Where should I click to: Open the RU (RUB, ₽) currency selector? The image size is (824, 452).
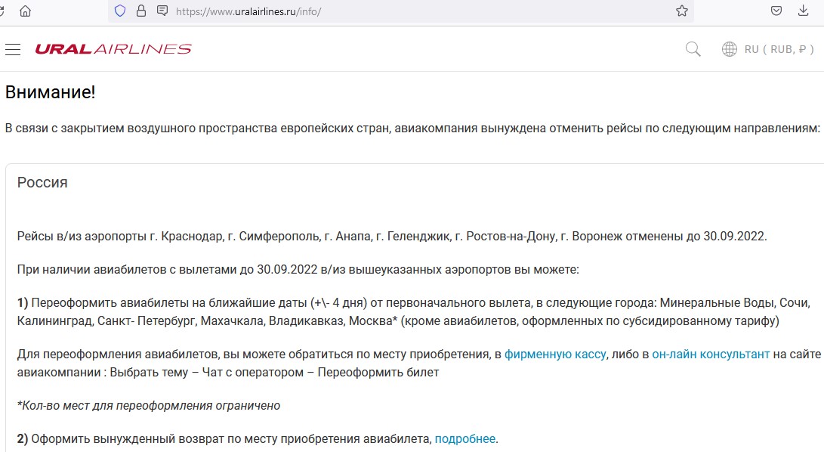coord(779,49)
